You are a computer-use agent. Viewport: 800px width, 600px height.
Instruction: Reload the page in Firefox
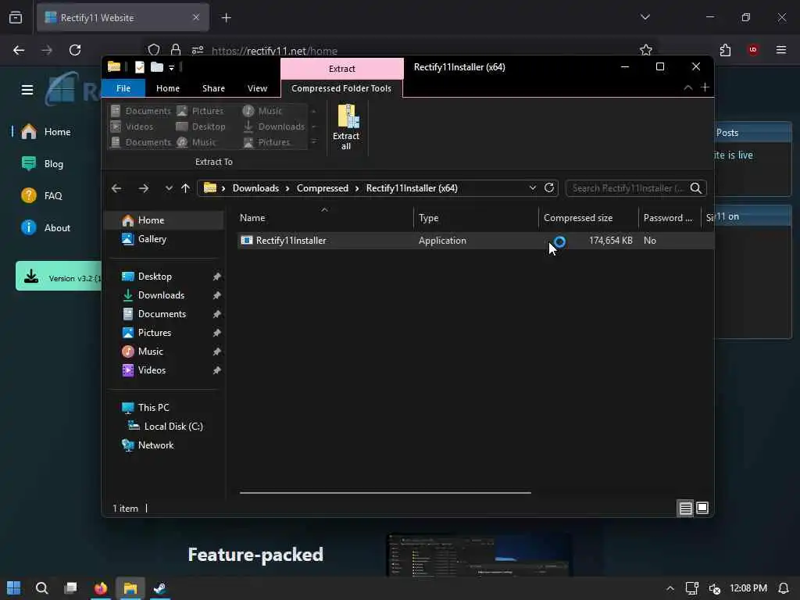point(75,50)
